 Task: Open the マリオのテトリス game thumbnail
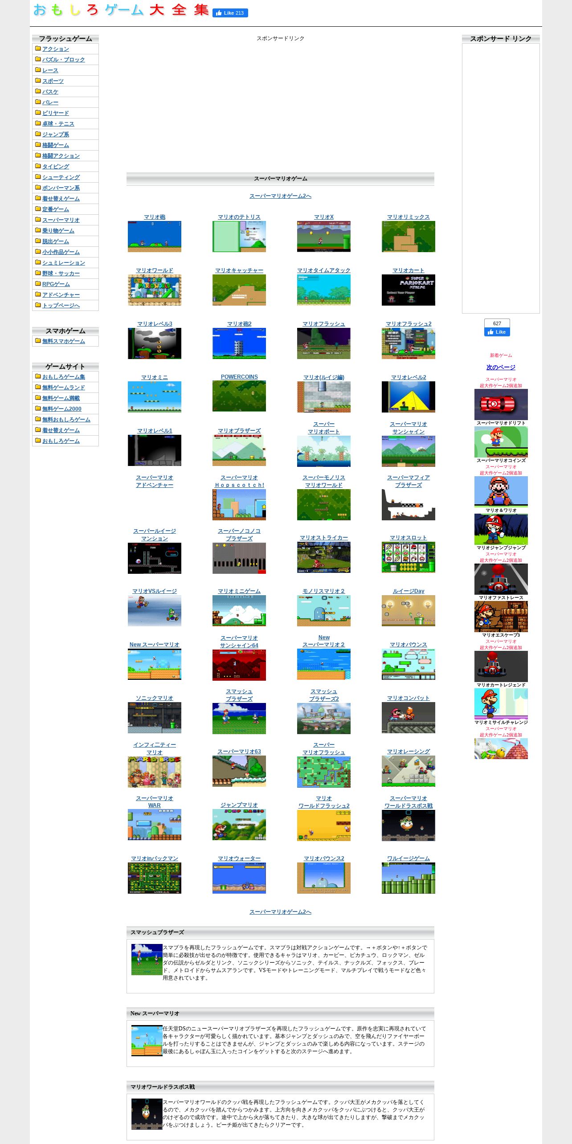pos(239,237)
